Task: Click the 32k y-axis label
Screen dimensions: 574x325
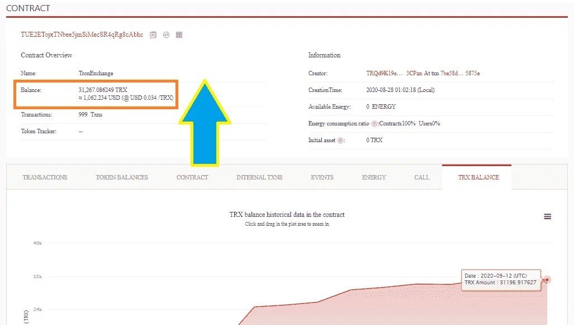Action: pos(37,277)
